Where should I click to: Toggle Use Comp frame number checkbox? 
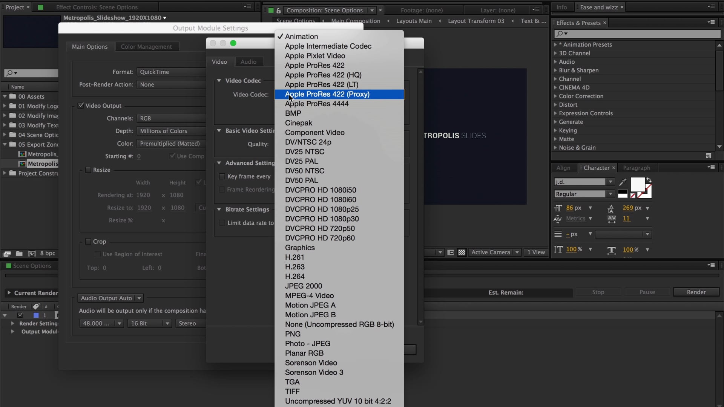(172, 156)
